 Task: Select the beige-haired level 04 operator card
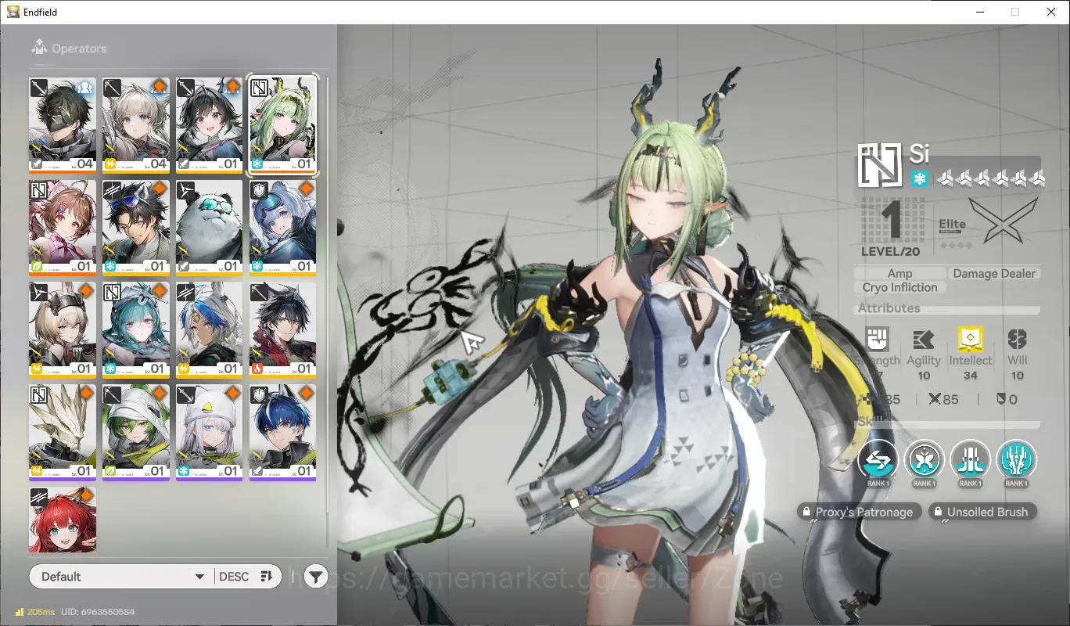click(x=136, y=124)
